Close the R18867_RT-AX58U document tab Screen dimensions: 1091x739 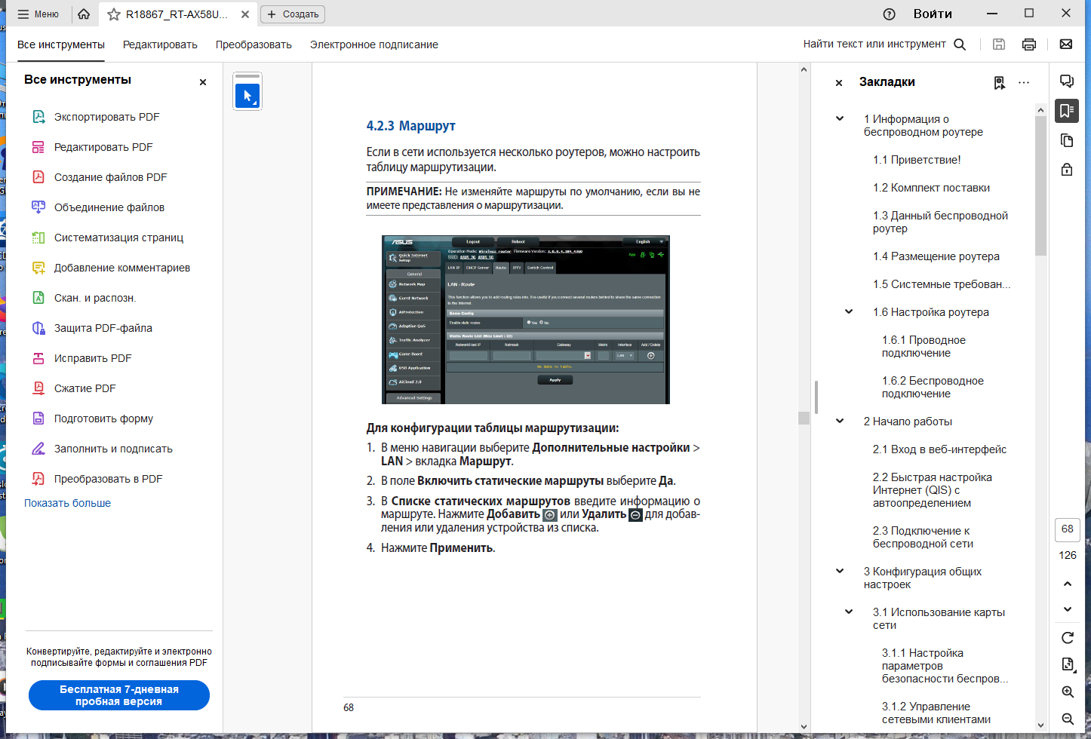[245, 14]
